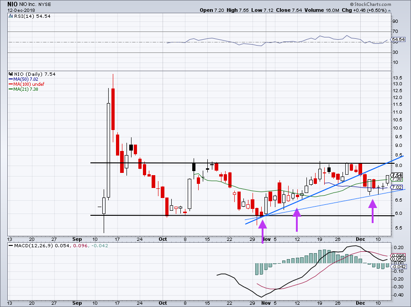Click the High 7.55 value
This screenshot has height=307, width=411.
237,10
